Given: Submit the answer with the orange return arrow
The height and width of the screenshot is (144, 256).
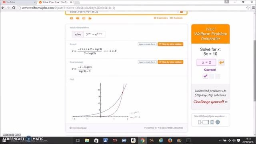Looking at the screenshot, I should pos(221,62).
